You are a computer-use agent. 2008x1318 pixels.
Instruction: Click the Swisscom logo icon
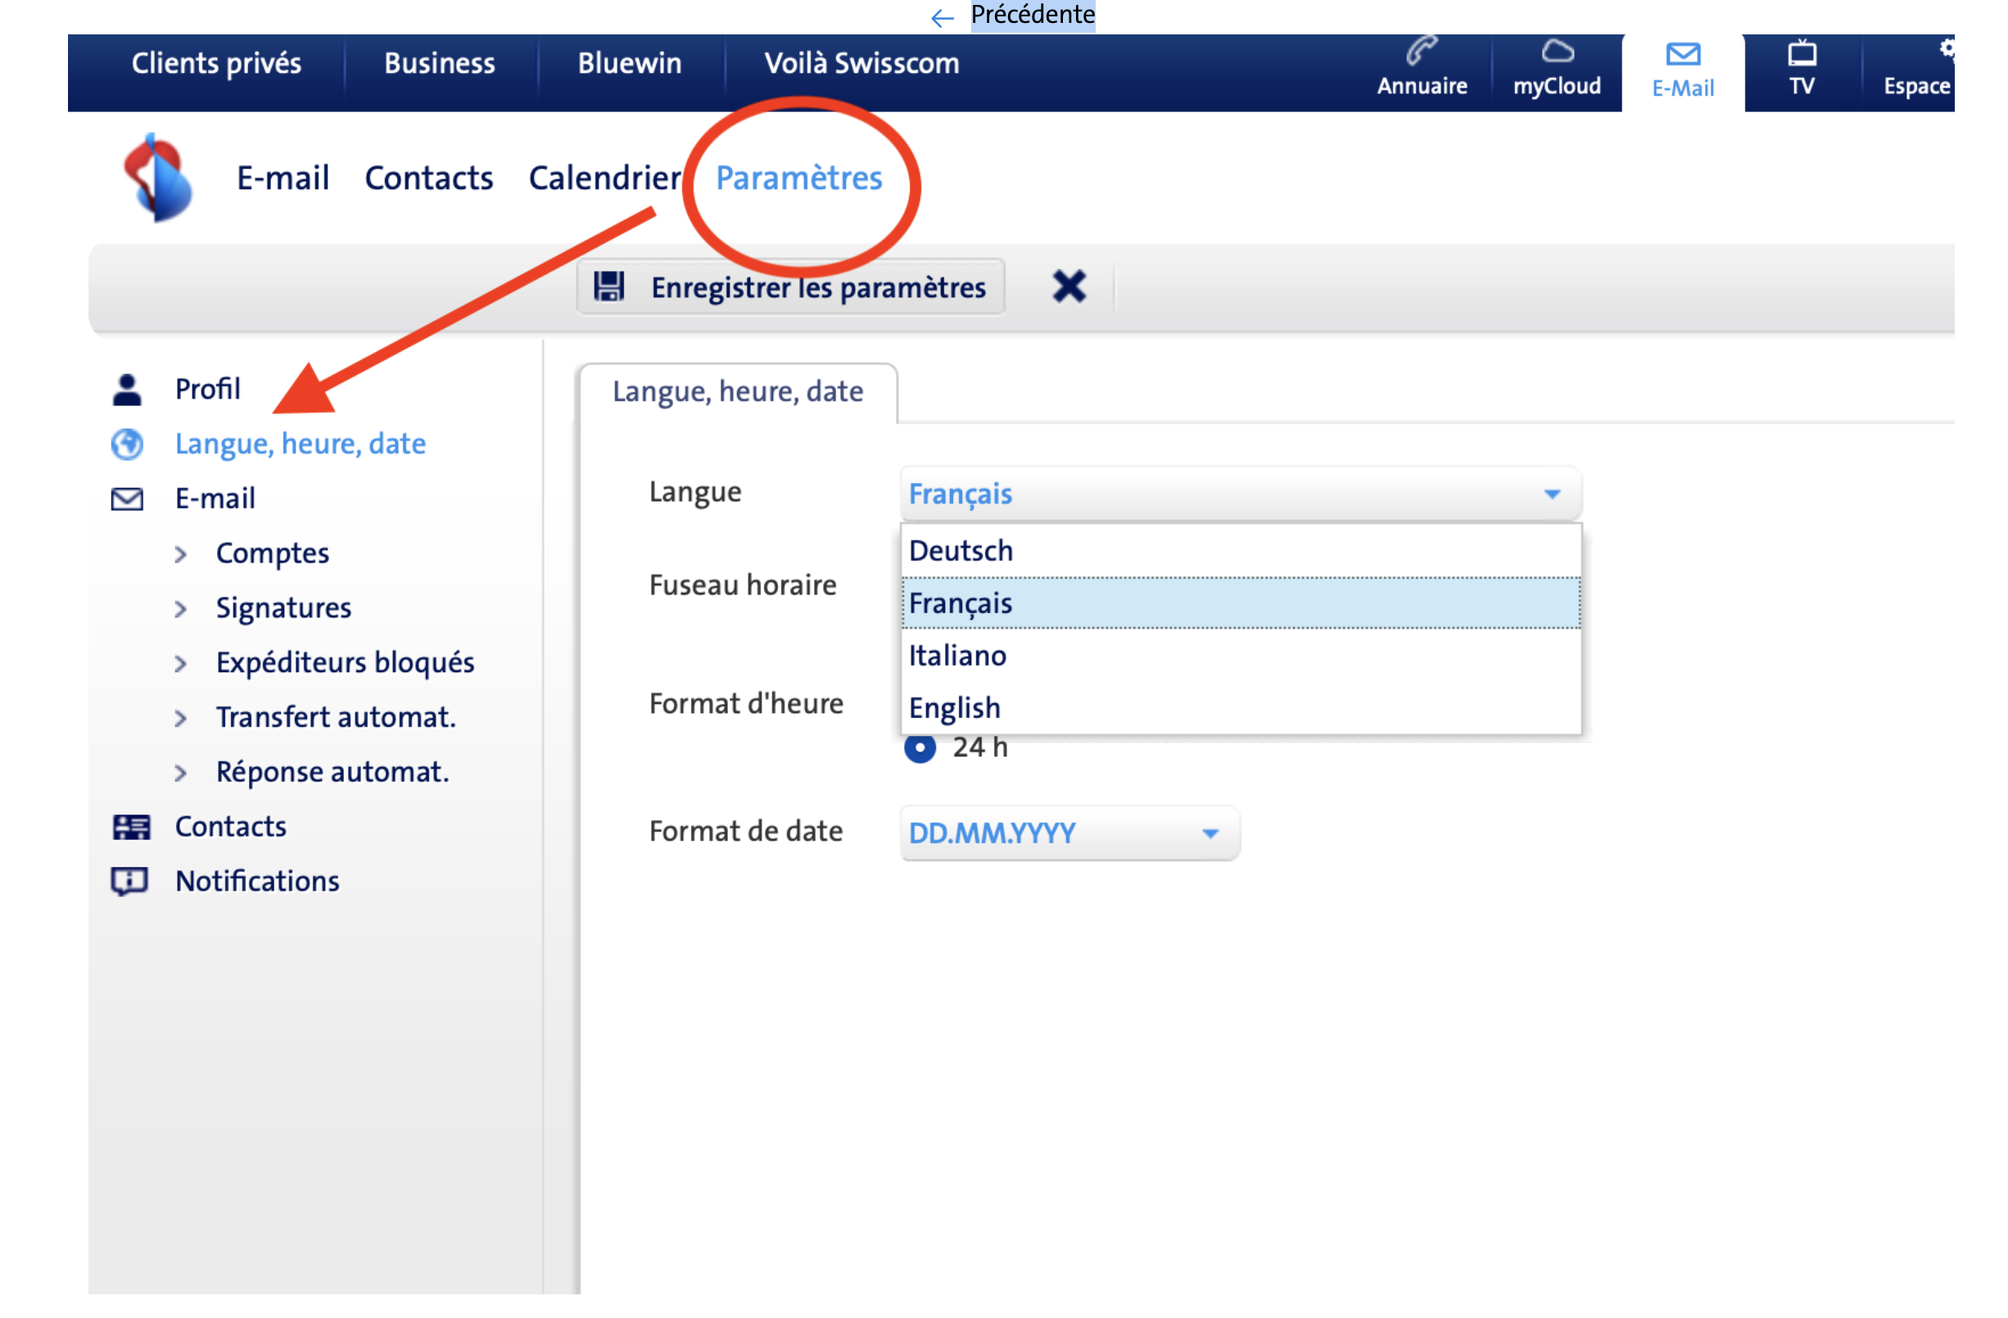pos(158,177)
